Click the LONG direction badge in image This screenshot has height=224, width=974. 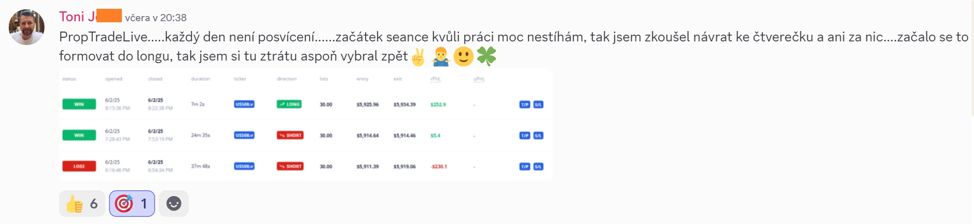click(x=290, y=104)
